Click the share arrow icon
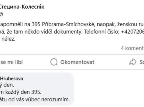 click(133, 62)
